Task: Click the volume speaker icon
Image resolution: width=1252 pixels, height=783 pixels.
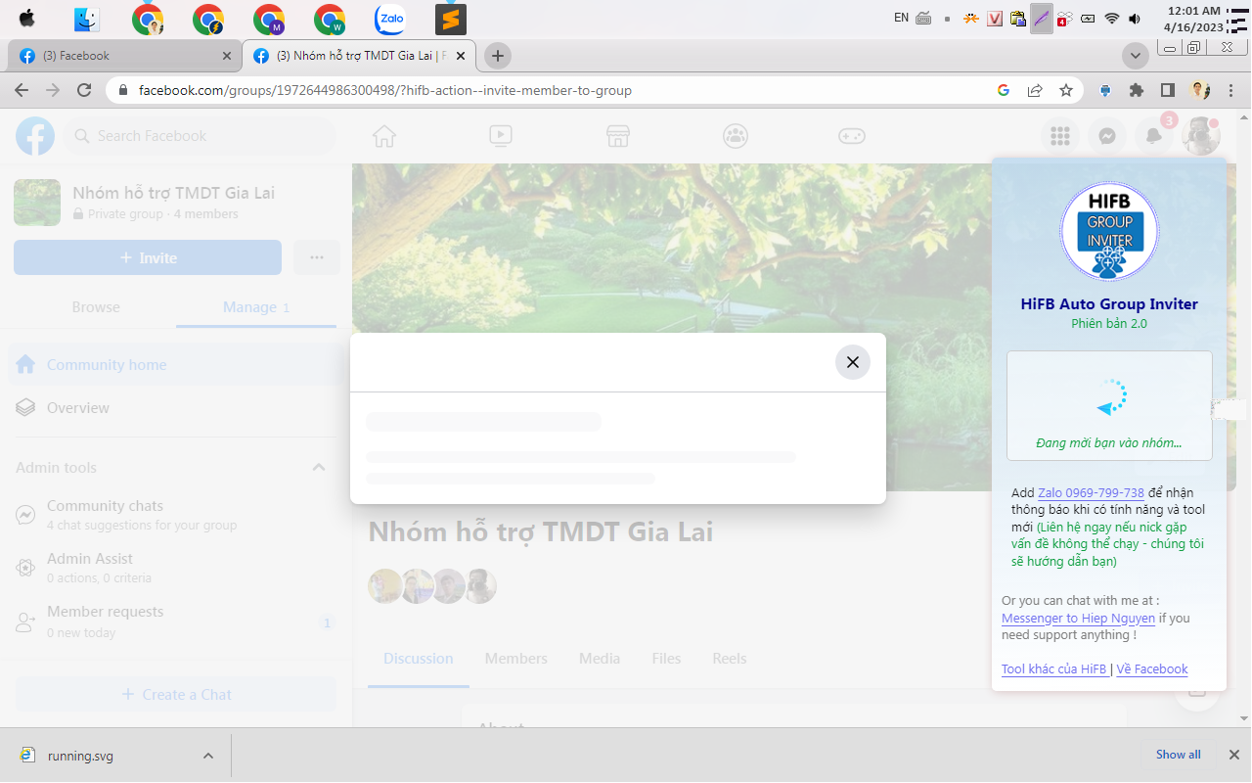Action: point(1135,19)
